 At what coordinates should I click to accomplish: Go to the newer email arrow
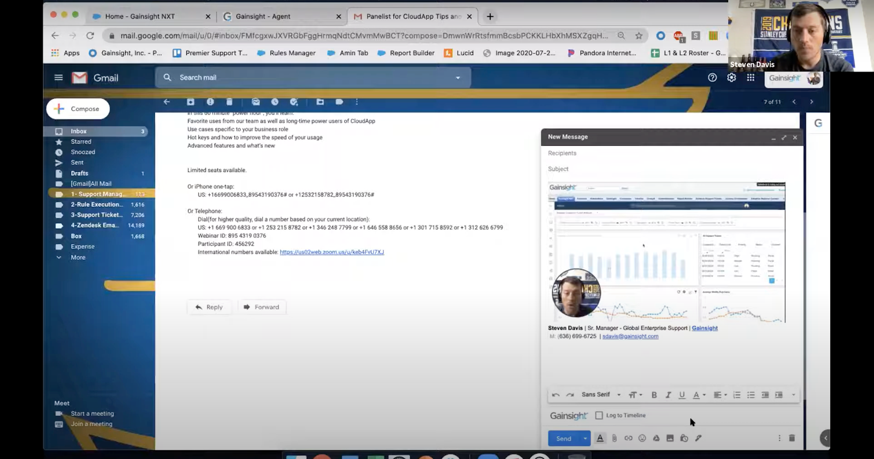pyautogui.click(x=794, y=102)
